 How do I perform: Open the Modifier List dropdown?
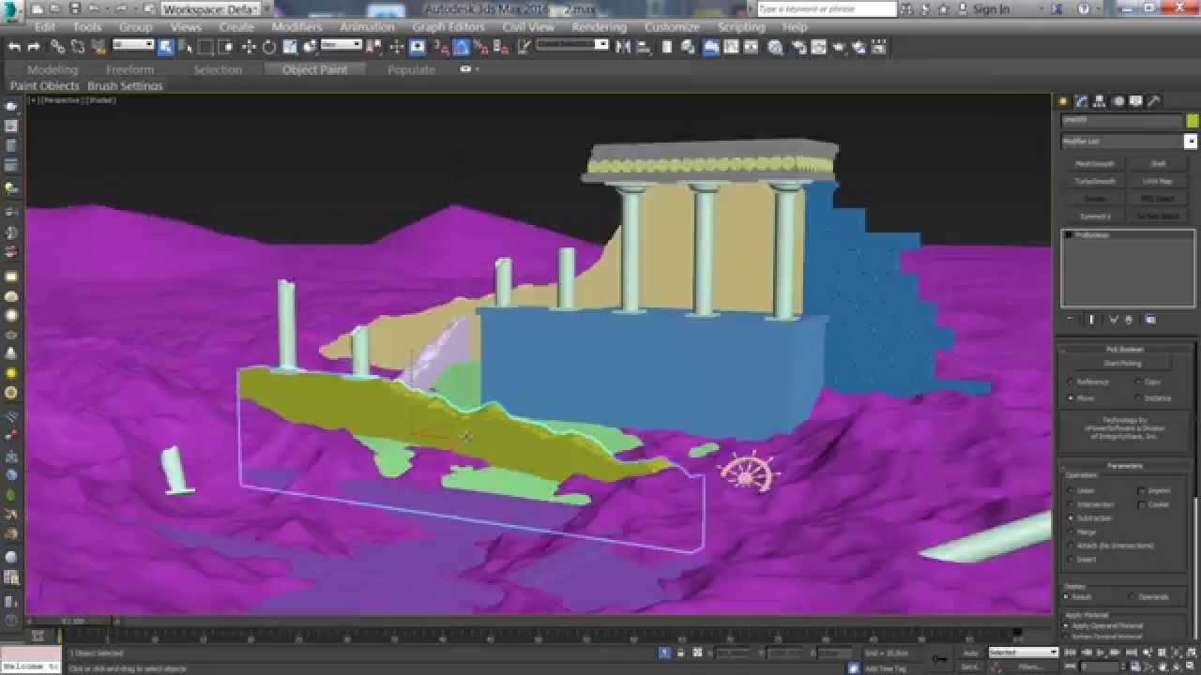[1129, 142]
